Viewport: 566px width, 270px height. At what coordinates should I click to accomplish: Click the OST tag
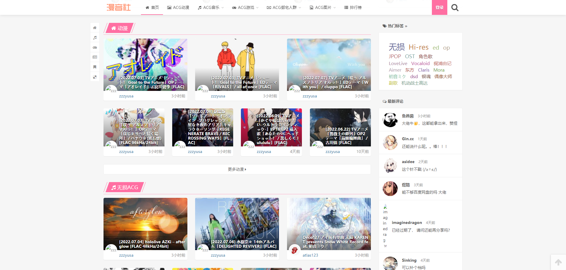(x=410, y=56)
